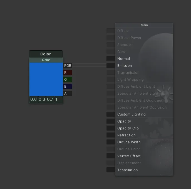Click the Outline Width input slot
The image size is (191, 189).
111,142
